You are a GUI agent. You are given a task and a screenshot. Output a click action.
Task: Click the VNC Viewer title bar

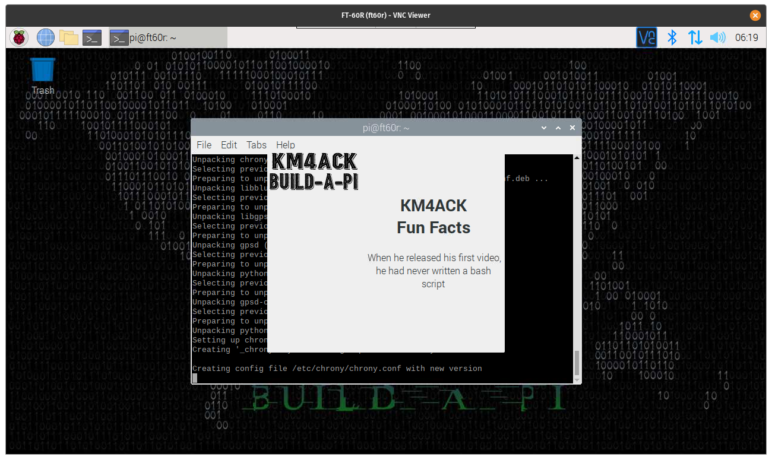coord(386,15)
